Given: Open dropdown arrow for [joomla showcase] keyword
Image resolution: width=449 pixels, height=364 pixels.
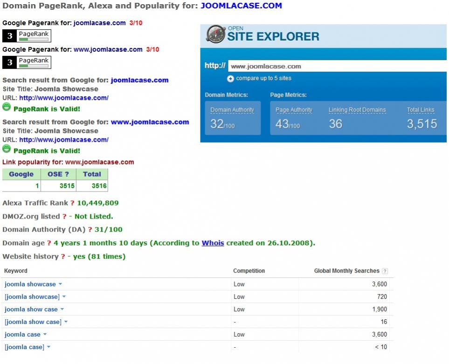Looking at the screenshot, I should (64, 297).
